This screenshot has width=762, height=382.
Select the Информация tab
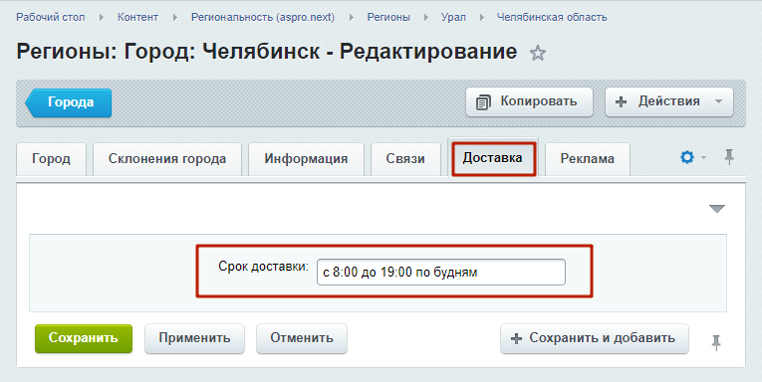tap(306, 159)
